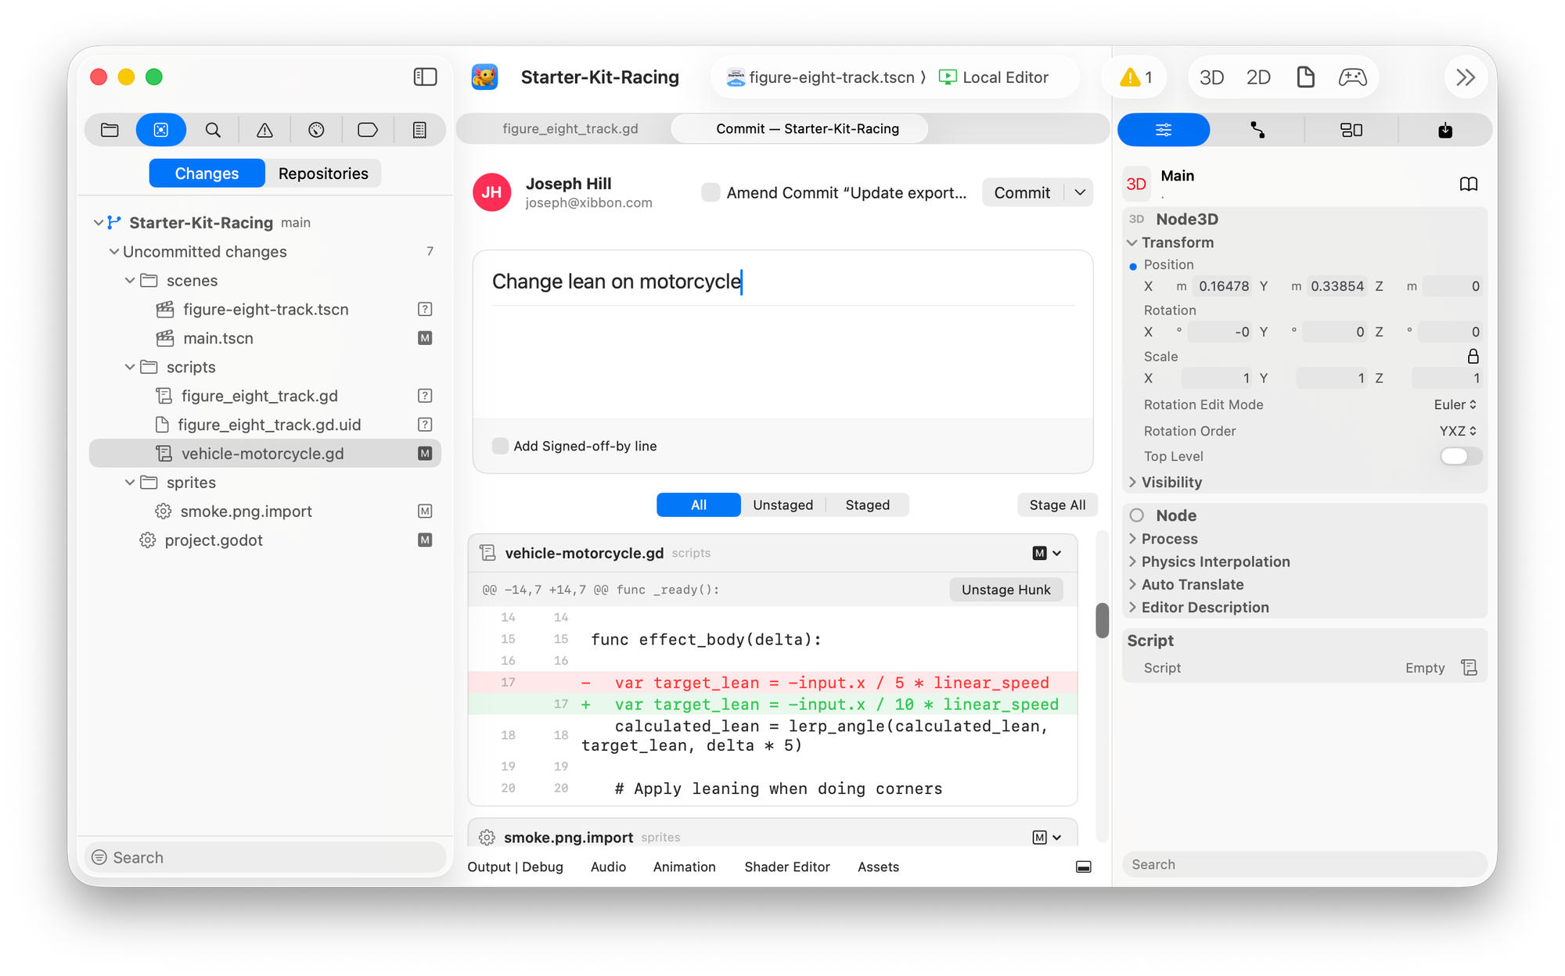The image size is (1565, 976).
Task: Open the Rotation Edit Mode Euler dropdown
Action: point(1455,404)
